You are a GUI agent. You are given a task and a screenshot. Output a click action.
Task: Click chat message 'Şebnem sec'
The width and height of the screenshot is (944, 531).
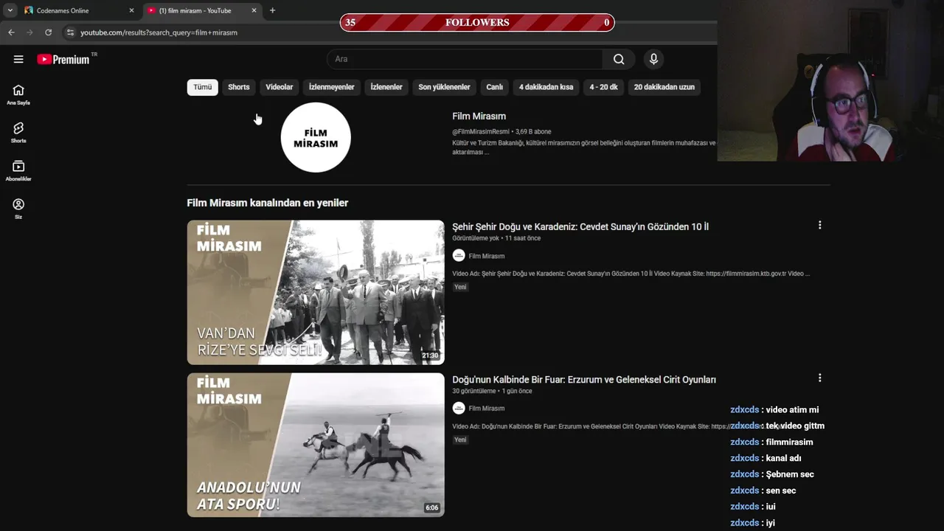click(790, 474)
